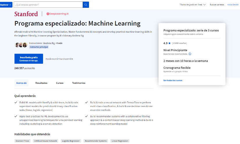Switch to the Cursos tab
The height and width of the screenshot is (144, 240).
pos(60,83)
